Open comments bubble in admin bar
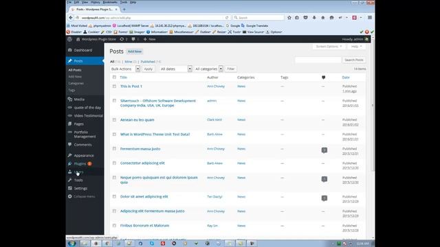This screenshot has height=247, width=440. point(135,39)
